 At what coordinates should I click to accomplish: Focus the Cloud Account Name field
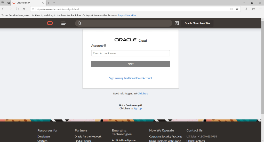[x=130, y=53]
